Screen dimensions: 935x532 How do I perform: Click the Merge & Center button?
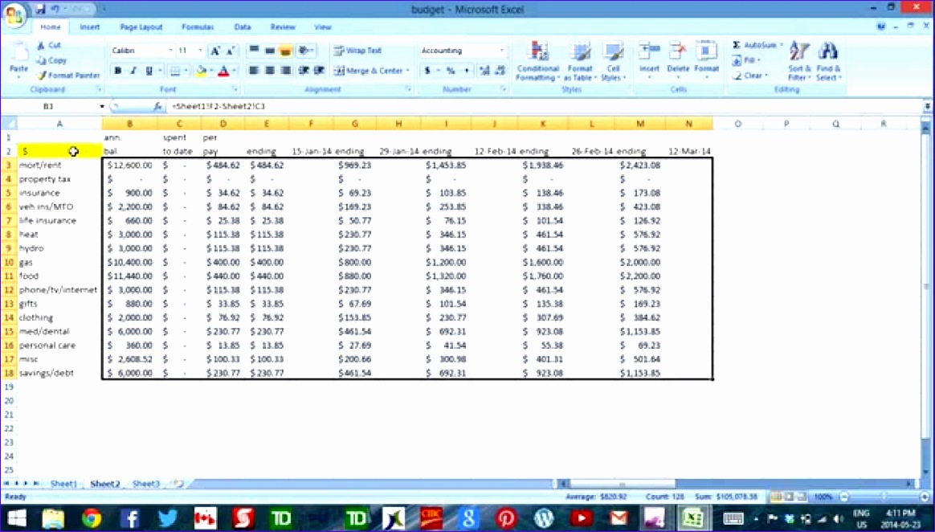(368, 71)
